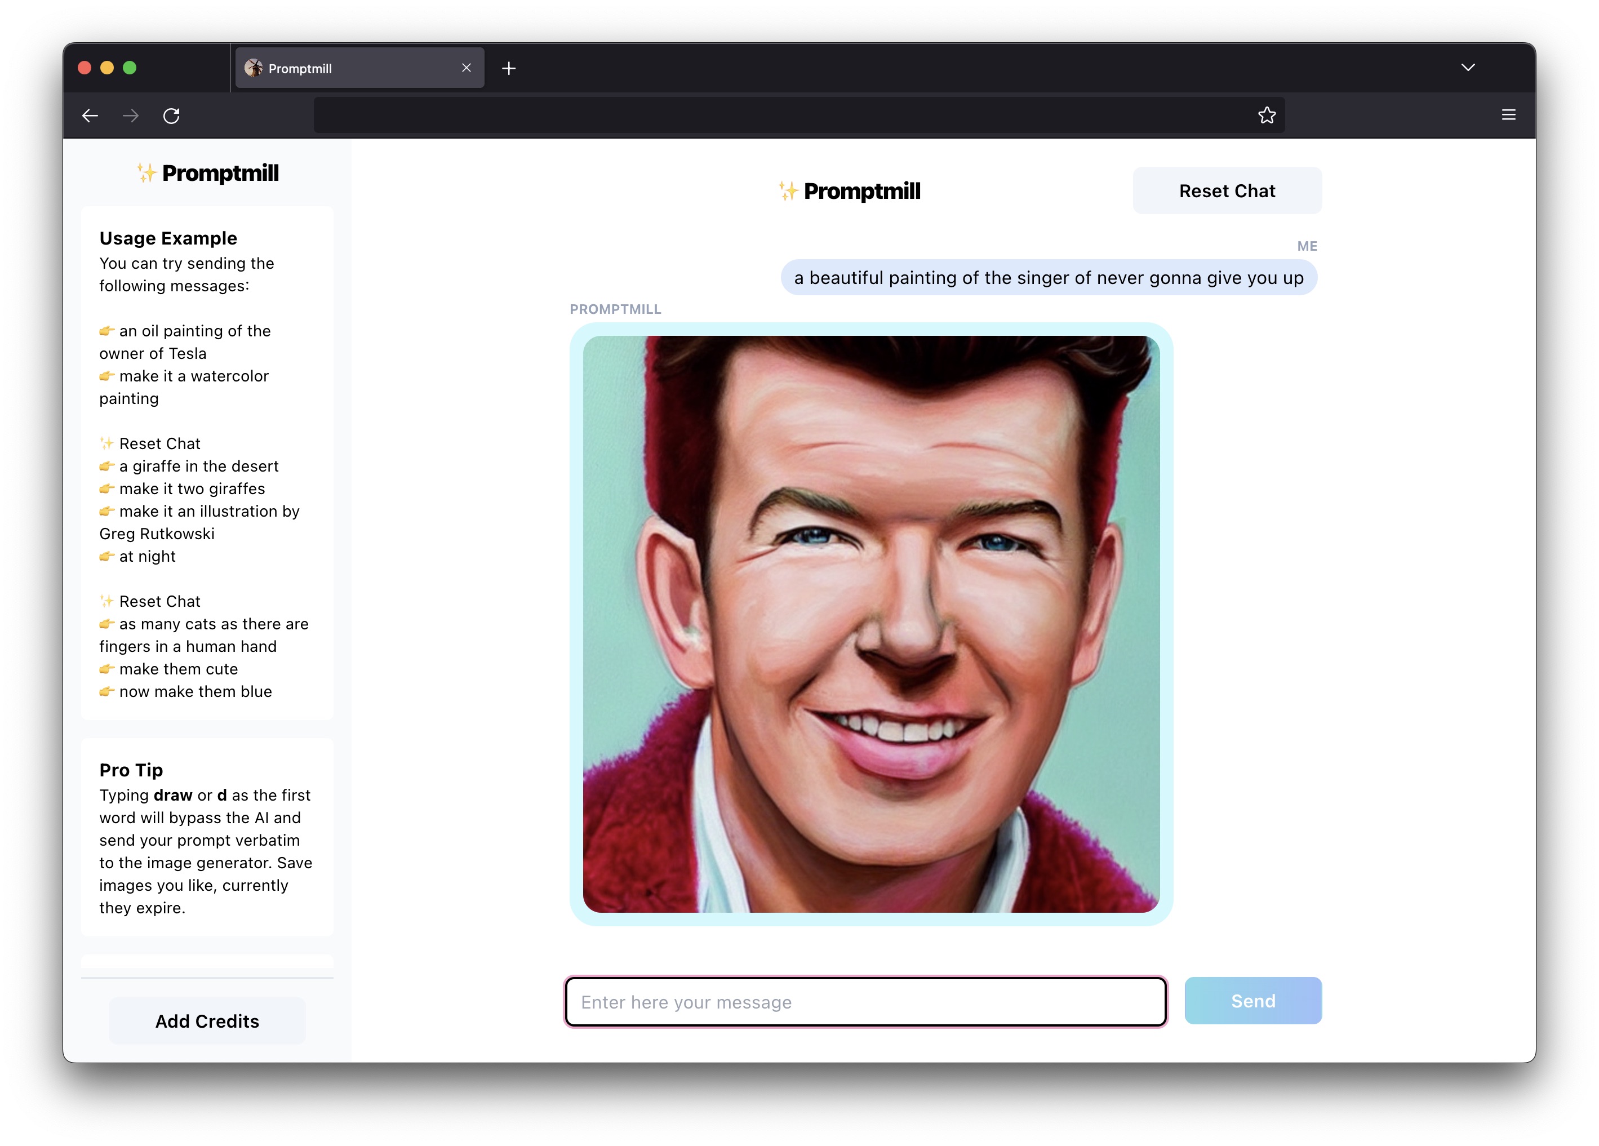Open a new tab with plus icon

click(508, 68)
